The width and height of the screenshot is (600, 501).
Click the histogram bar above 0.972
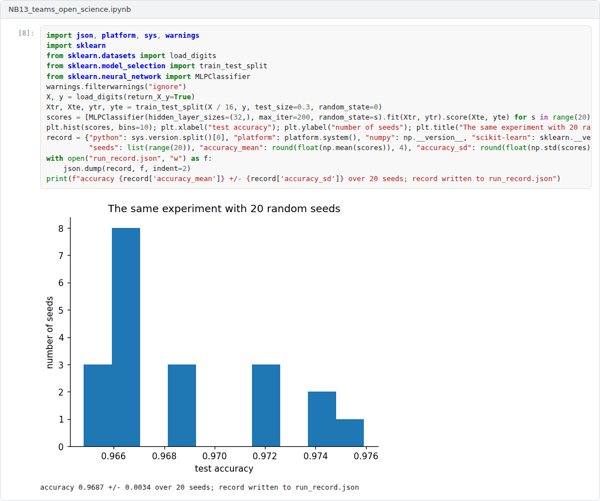(266, 406)
